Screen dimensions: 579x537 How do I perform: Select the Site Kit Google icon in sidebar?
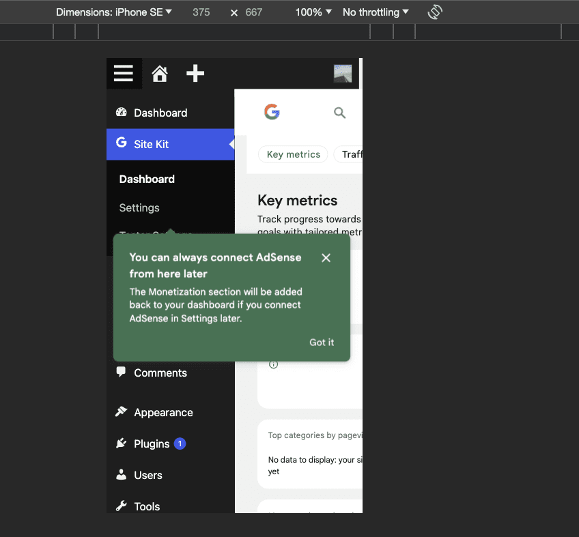point(121,143)
